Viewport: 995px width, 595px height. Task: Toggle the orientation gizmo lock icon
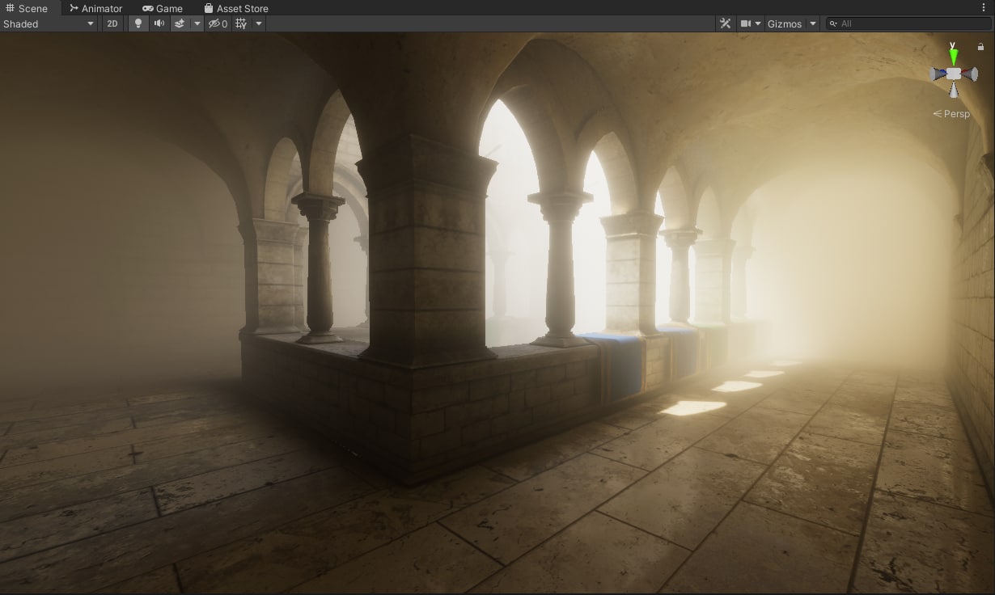pos(980,47)
